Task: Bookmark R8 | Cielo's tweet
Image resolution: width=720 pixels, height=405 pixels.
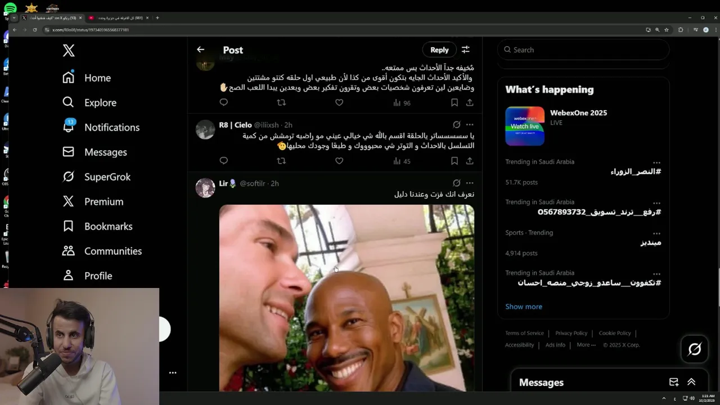Action: 454,161
